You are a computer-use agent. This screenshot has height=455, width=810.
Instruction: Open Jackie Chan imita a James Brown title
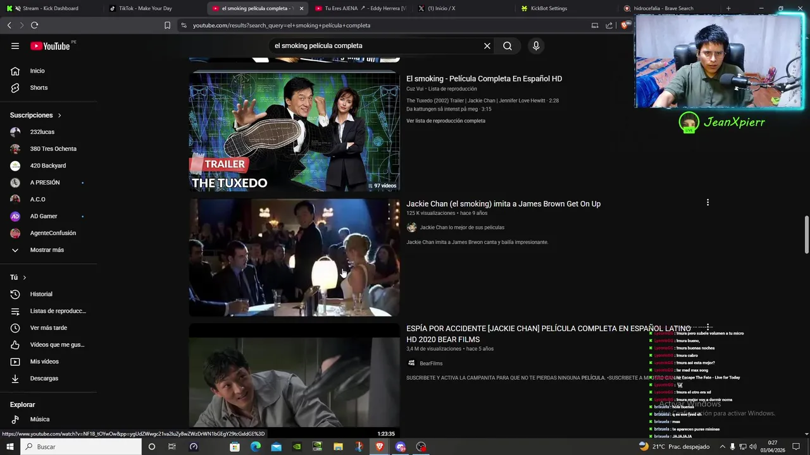(503, 203)
